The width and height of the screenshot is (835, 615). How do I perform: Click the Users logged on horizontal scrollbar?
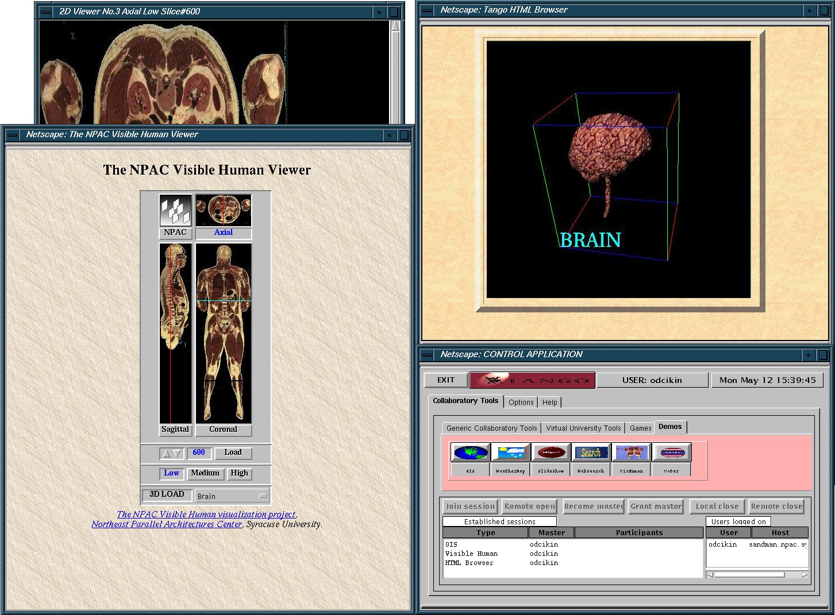[x=757, y=574]
